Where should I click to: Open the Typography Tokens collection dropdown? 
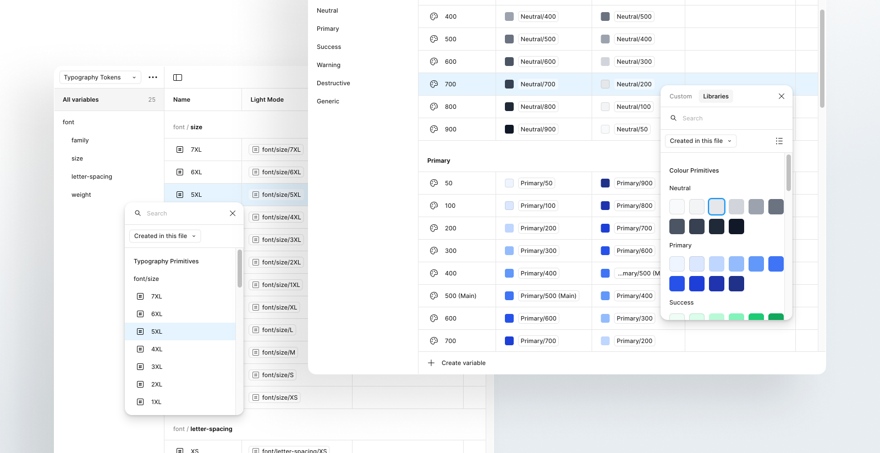tap(100, 78)
